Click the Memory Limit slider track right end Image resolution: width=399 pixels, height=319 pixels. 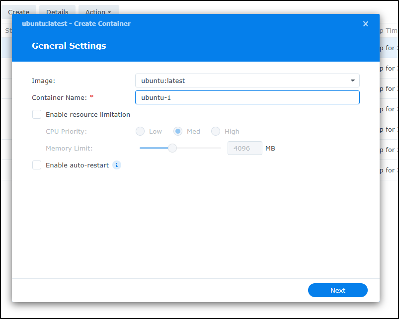pyautogui.click(x=219, y=148)
